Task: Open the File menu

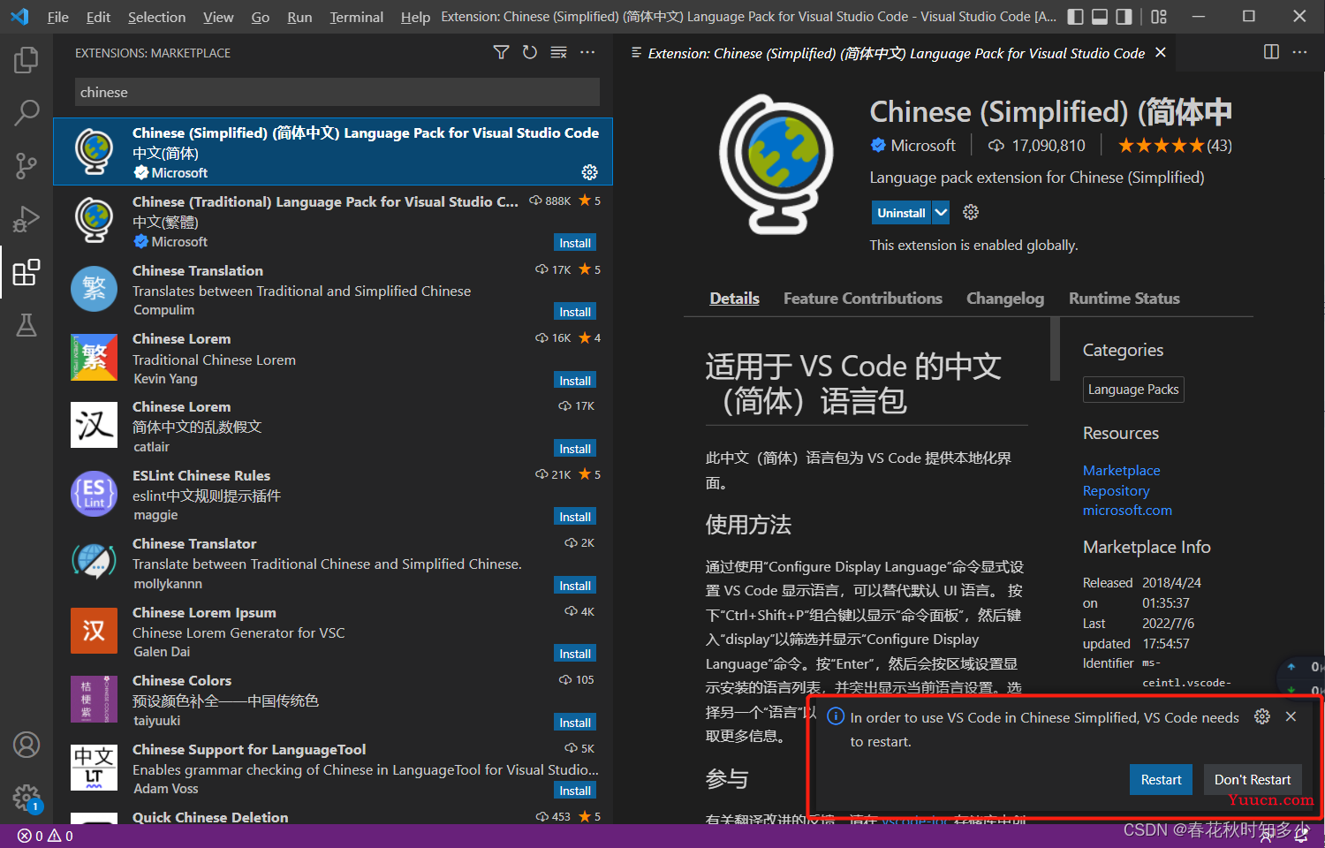Action: (58, 17)
